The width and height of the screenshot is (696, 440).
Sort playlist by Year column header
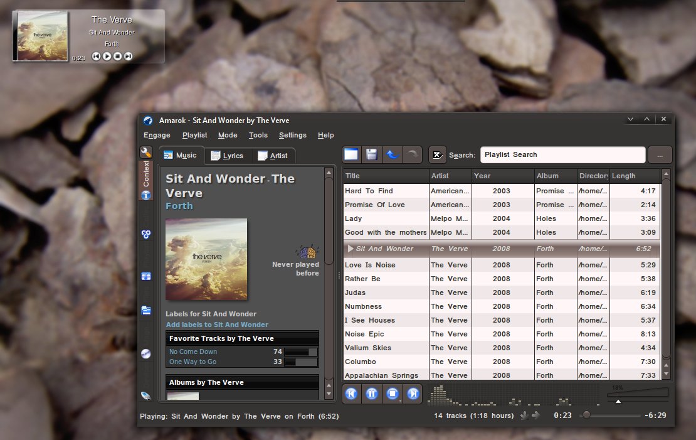[x=503, y=176]
